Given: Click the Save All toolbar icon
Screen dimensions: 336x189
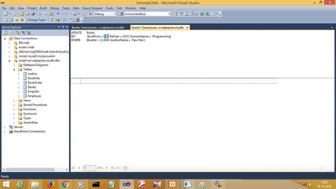Looking at the screenshot, I should pyautogui.click(x=33, y=14).
